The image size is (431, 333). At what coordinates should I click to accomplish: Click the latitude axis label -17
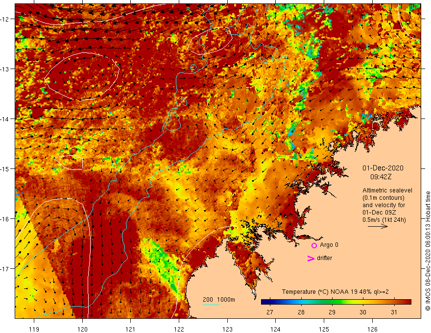(5, 268)
